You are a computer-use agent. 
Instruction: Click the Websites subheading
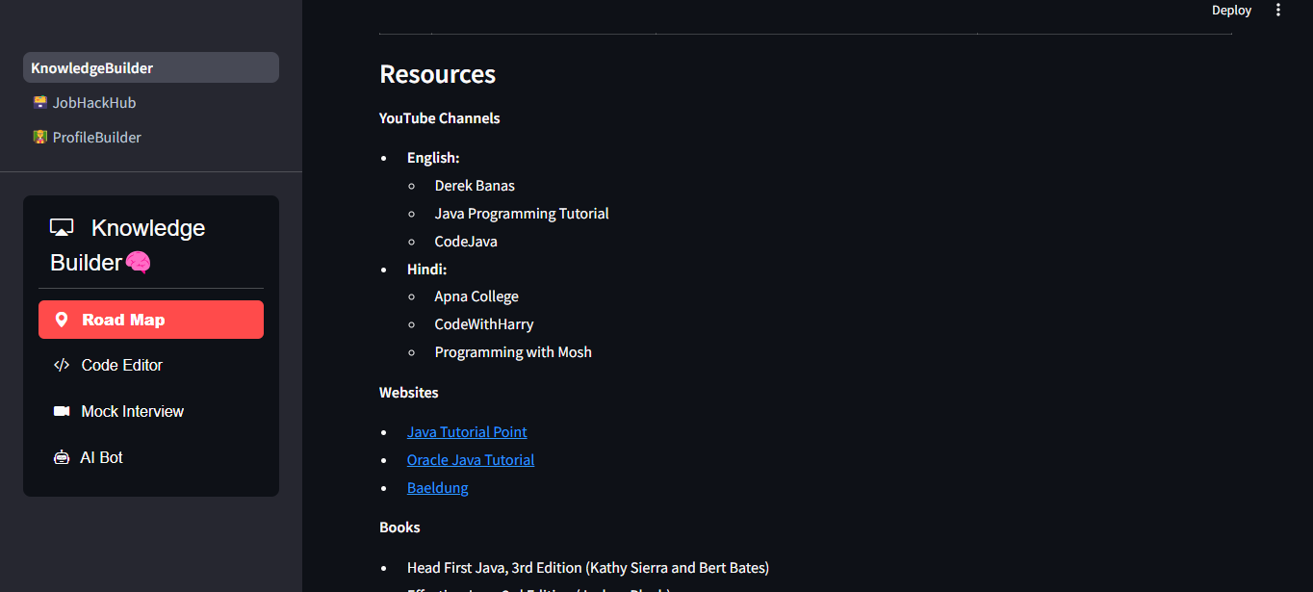409,393
